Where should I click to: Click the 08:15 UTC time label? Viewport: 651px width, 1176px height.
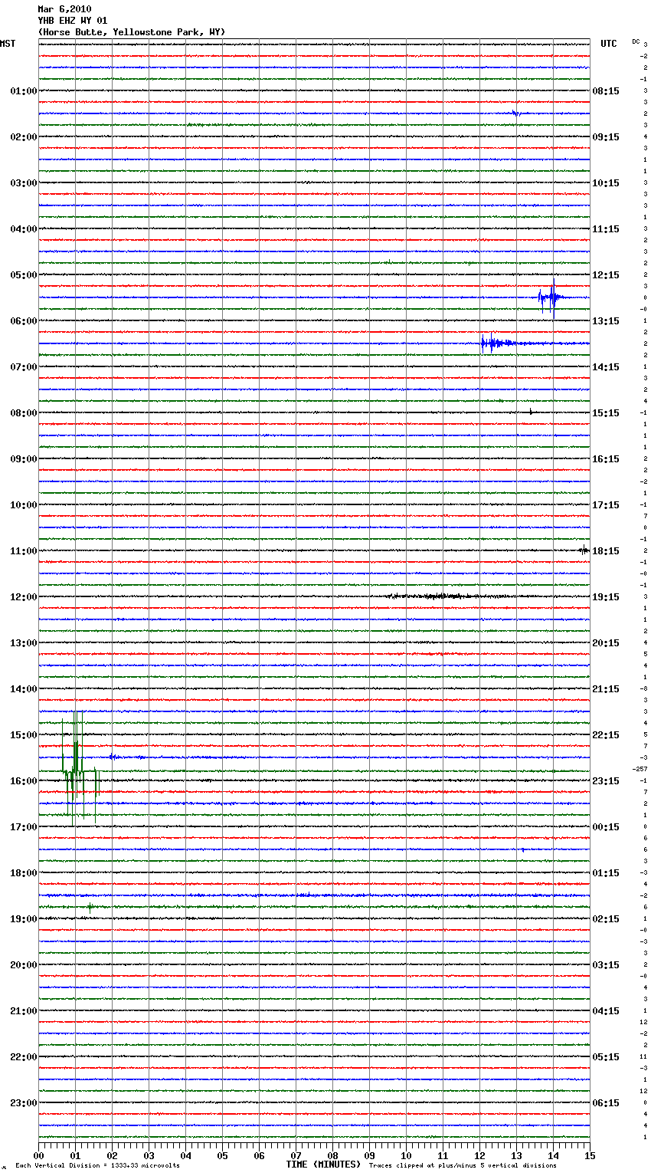click(x=606, y=91)
